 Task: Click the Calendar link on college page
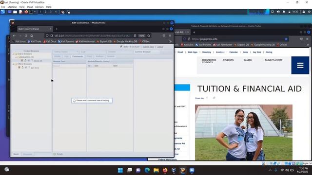[x=234, y=52]
